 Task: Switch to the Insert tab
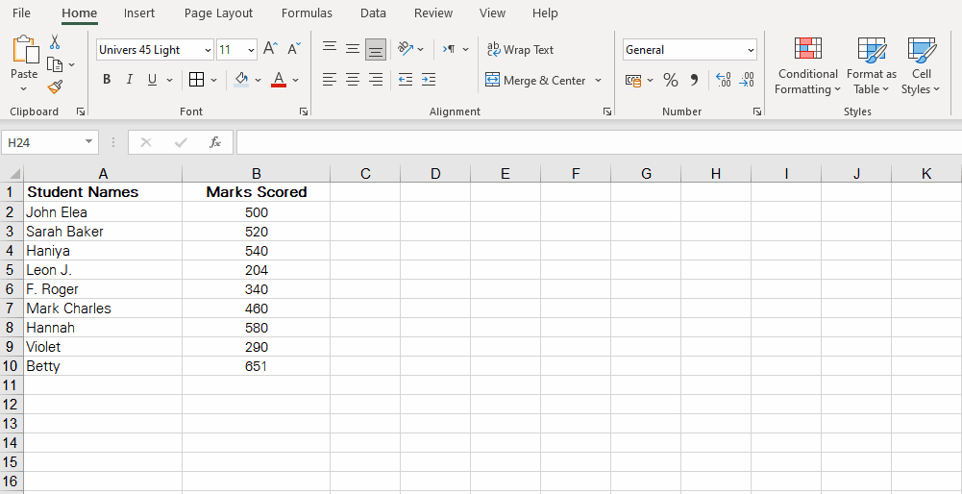coord(139,12)
